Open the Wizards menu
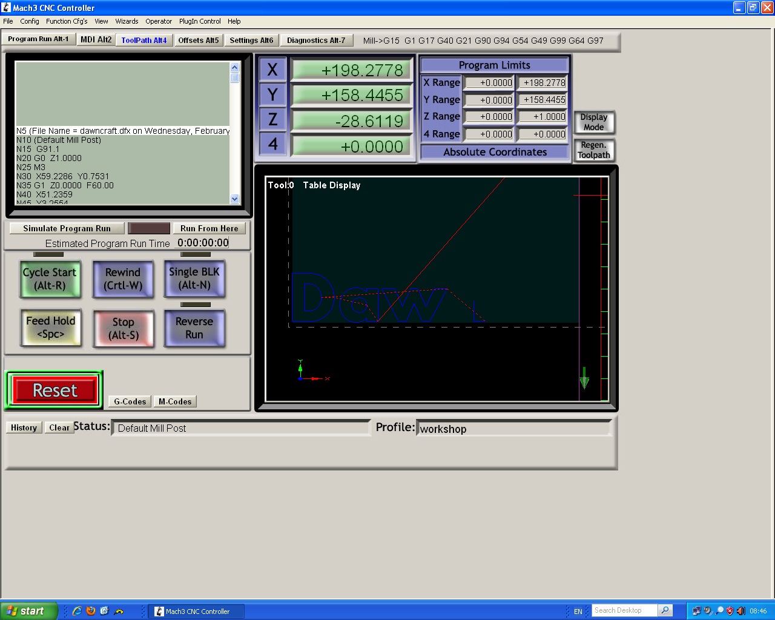 pos(127,21)
